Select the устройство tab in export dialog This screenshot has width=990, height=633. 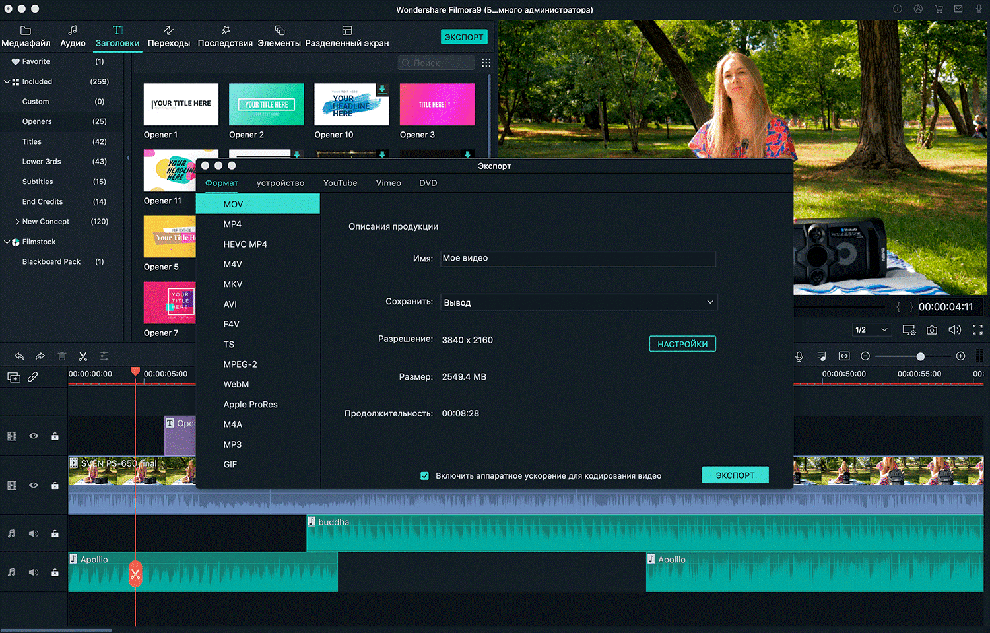[x=280, y=183]
